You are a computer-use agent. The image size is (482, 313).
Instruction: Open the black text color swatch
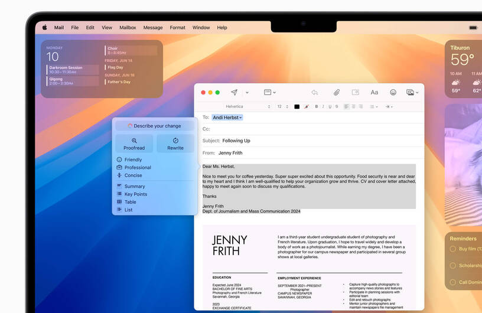coord(297,107)
